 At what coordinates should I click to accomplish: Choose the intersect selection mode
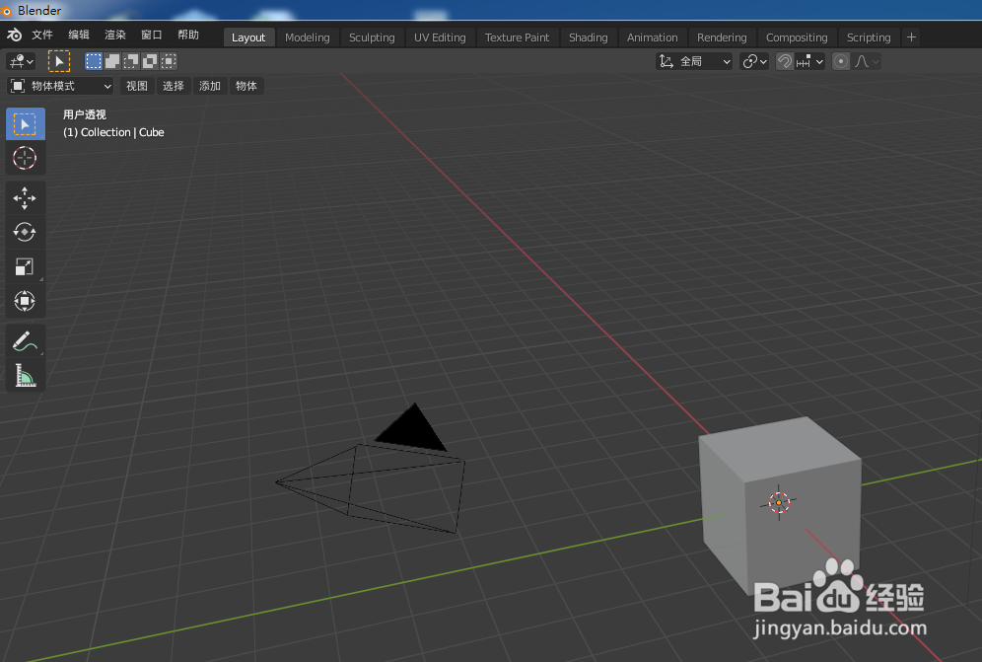click(169, 61)
